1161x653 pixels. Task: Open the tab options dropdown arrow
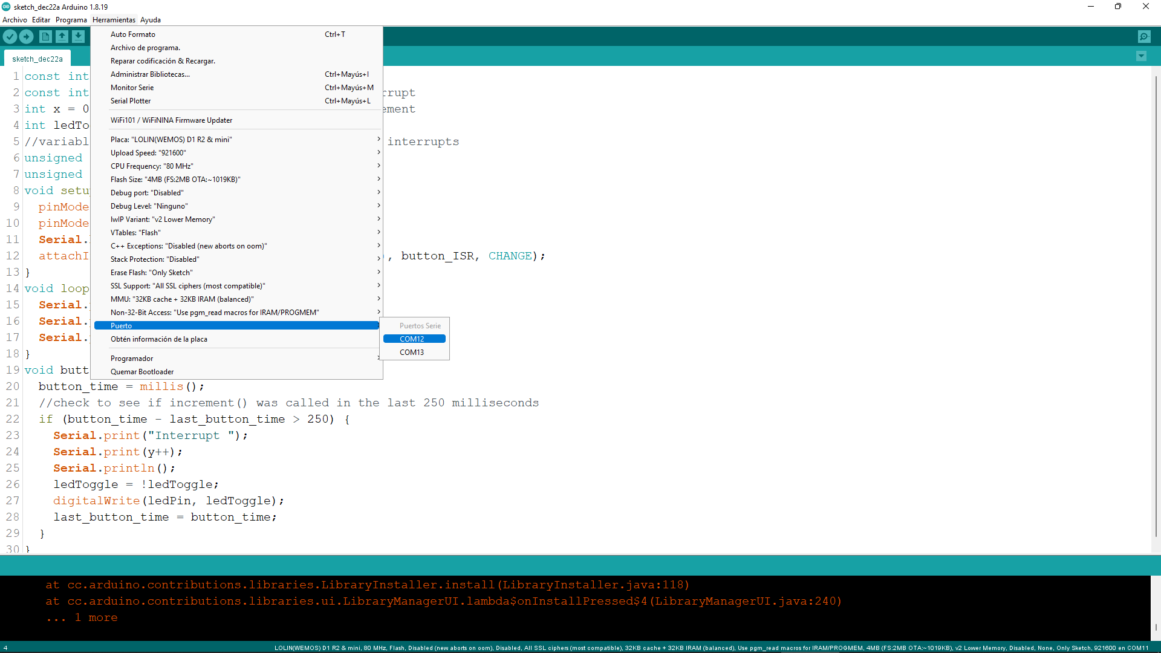(1141, 56)
